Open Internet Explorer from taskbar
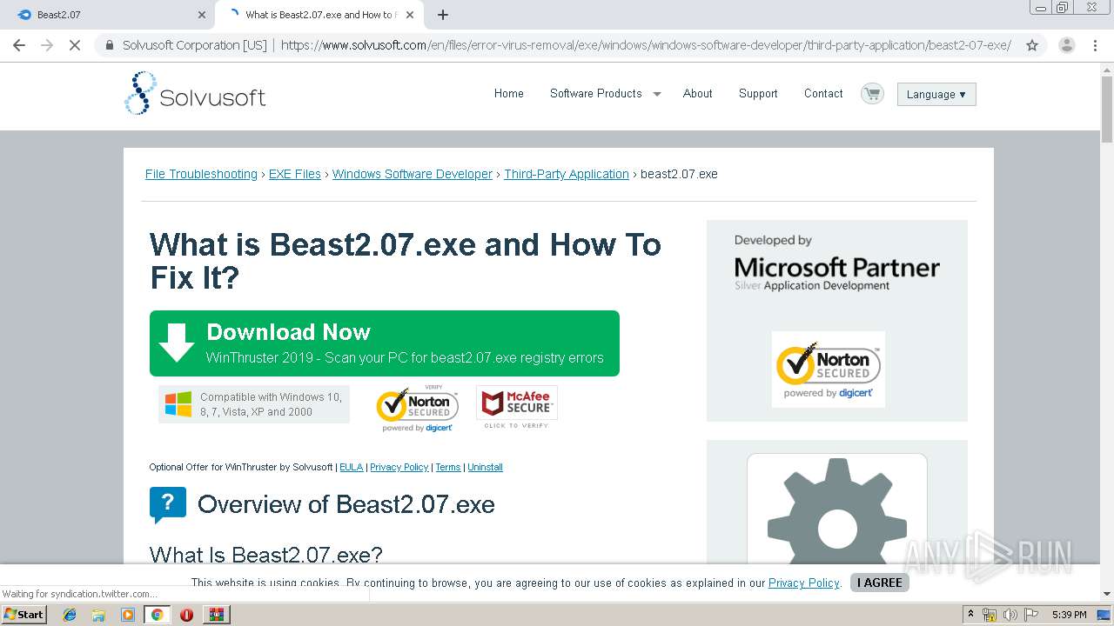This screenshot has width=1114, height=626. tap(70, 615)
